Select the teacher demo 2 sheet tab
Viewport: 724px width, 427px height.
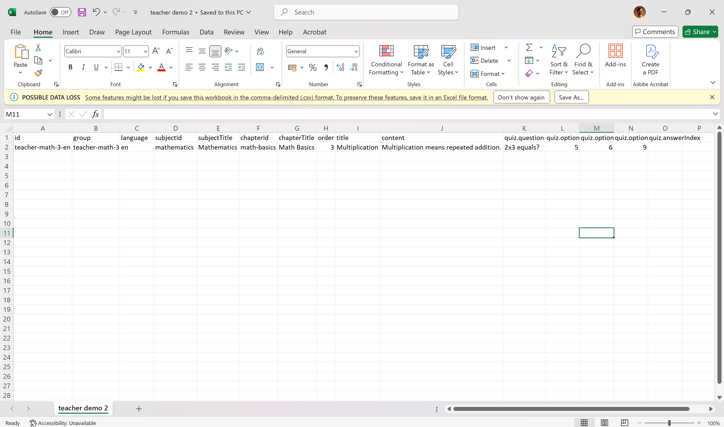coord(83,408)
